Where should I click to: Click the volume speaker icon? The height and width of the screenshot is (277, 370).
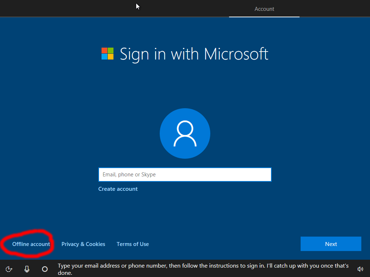(360, 269)
